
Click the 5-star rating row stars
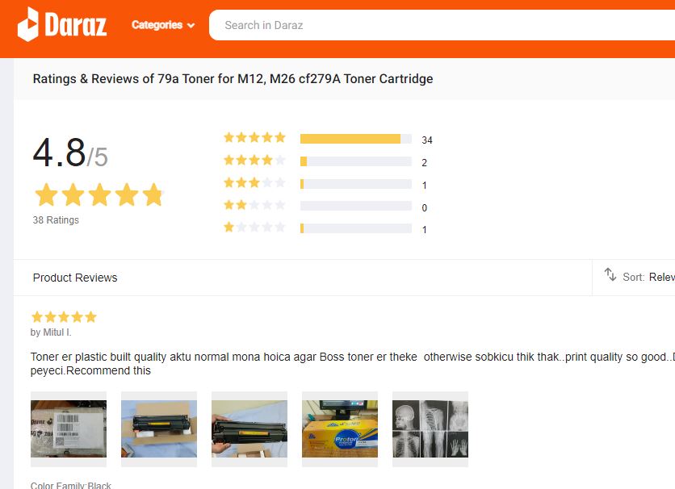point(254,138)
